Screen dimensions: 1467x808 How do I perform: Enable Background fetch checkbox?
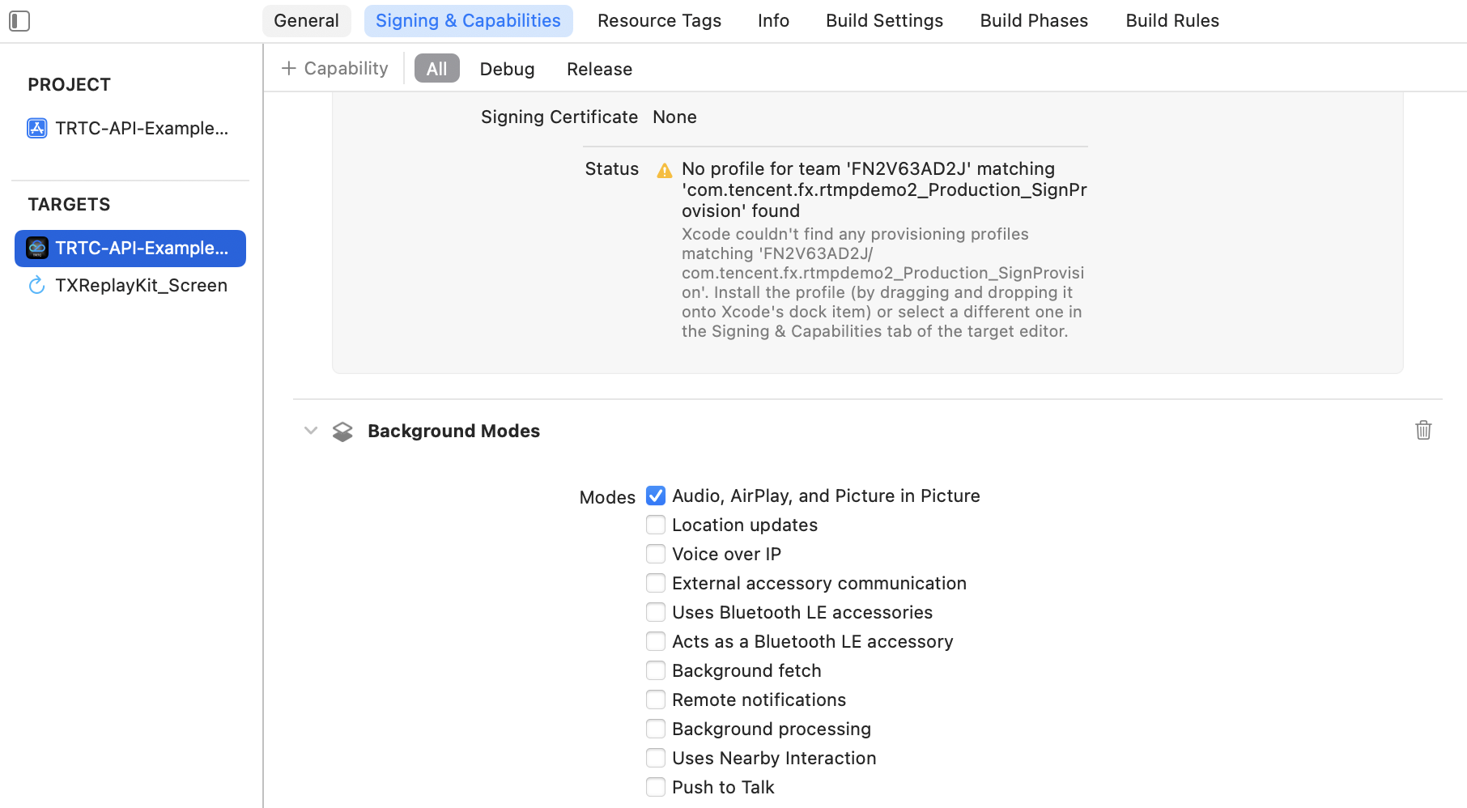click(x=656, y=670)
